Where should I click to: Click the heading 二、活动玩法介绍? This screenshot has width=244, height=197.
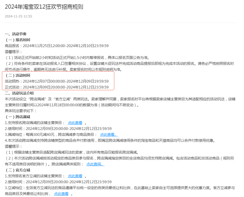pos(19,93)
